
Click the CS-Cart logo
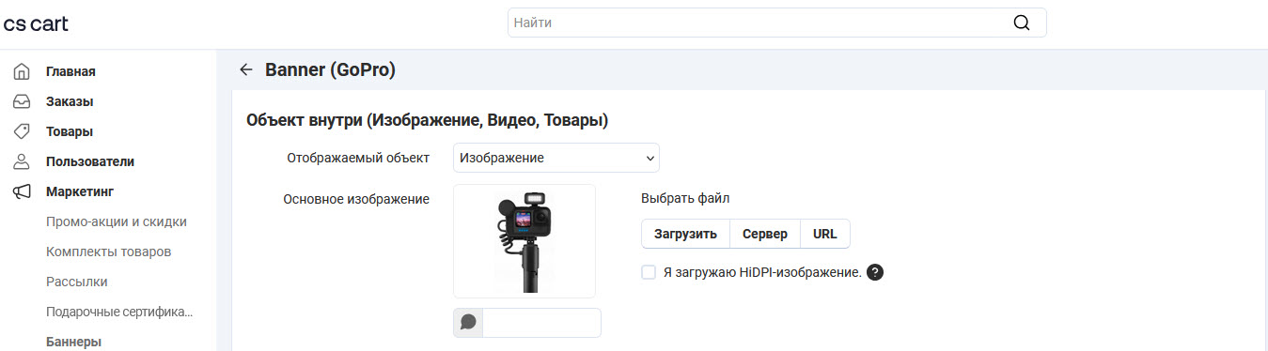coord(36,23)
